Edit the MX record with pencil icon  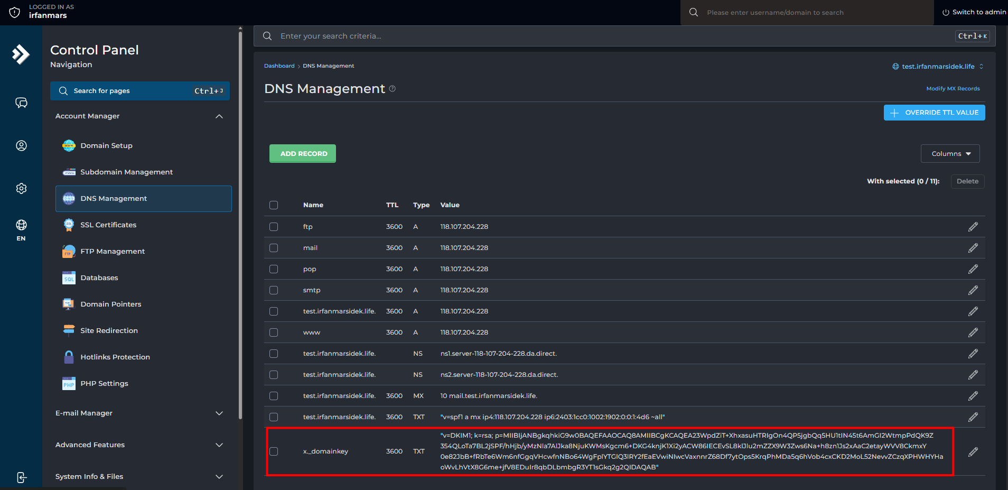tap(973, 396)
